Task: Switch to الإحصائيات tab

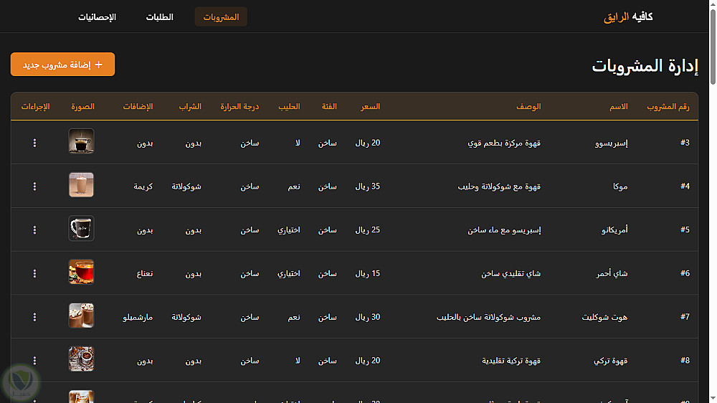Action: click(97, 17)
